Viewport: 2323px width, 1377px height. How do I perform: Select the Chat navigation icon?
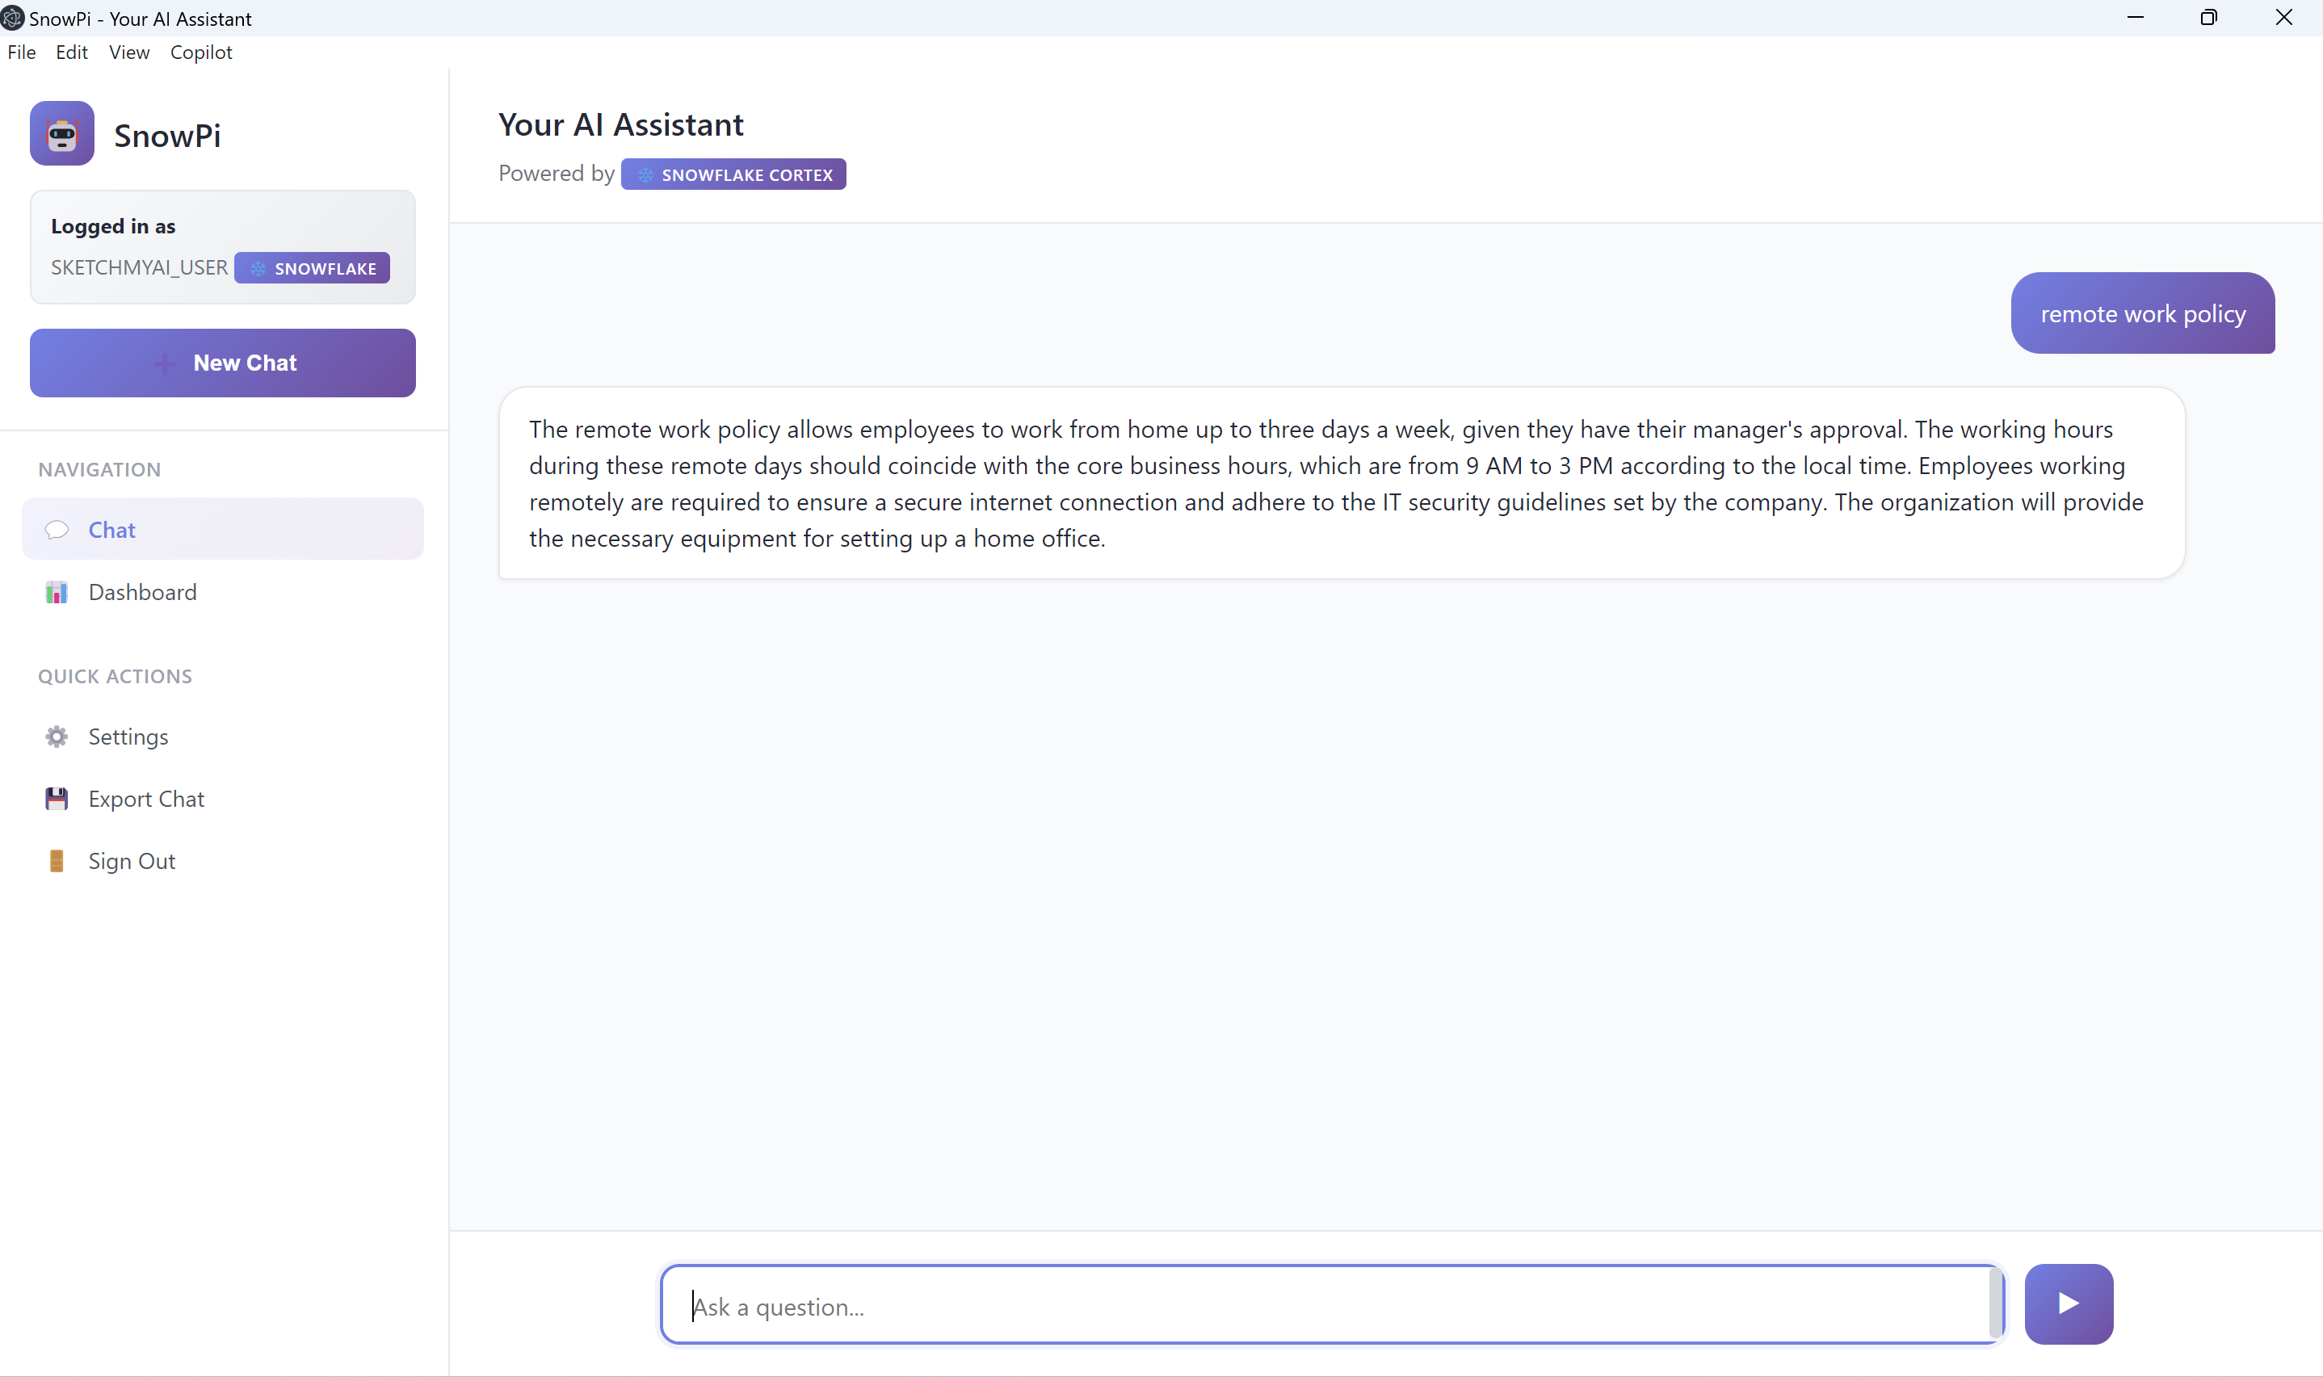[x=56, y=529]
